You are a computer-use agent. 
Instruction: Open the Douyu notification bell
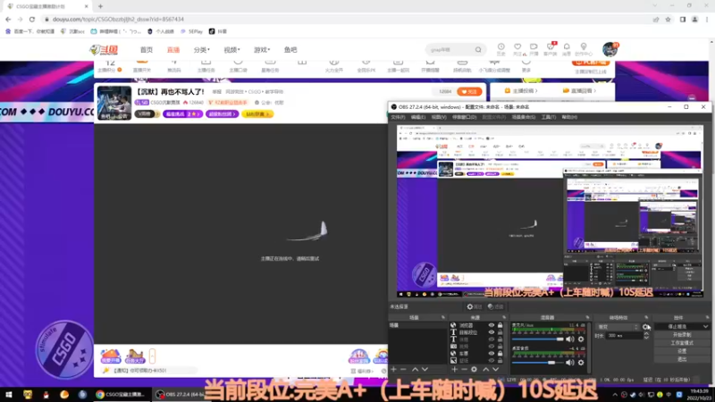click(567, 49)
